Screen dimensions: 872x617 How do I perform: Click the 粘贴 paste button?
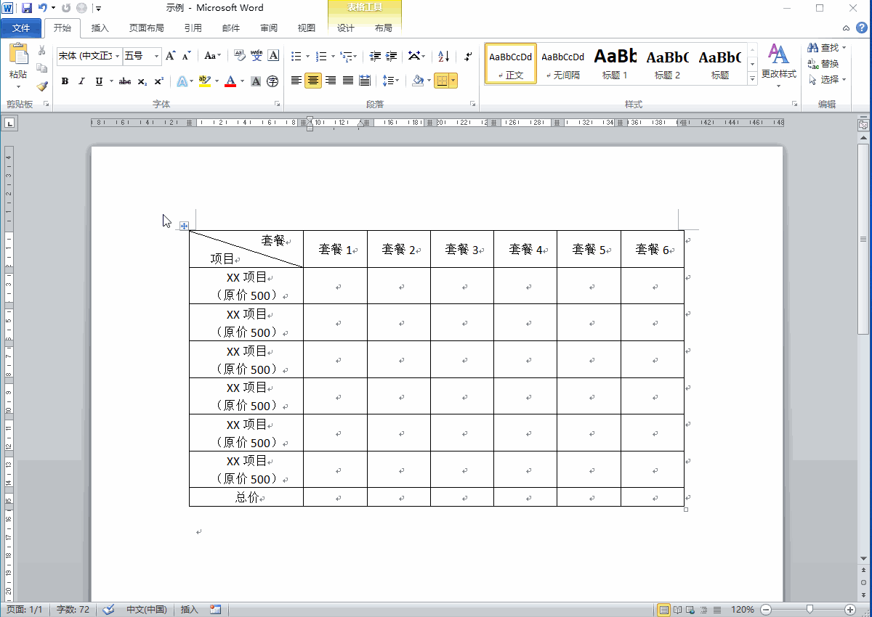coord(18,62)
